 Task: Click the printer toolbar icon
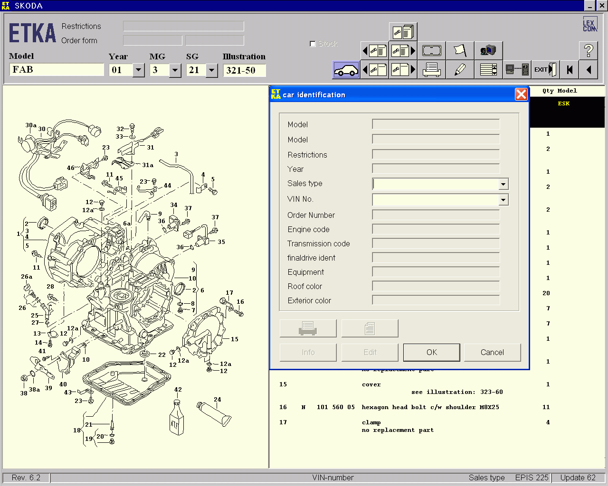click(432, 70)
